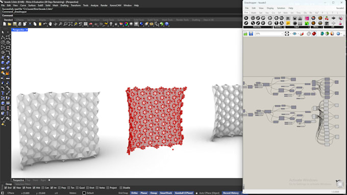347x195 pixels.
Task: Enable the Cen osnap checkbox
Action: tap(43, 188)
